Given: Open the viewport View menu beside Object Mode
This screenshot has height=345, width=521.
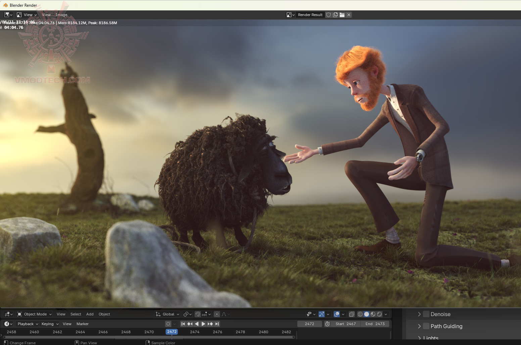Looking at the screenshot, I should [x=61, y=314].
